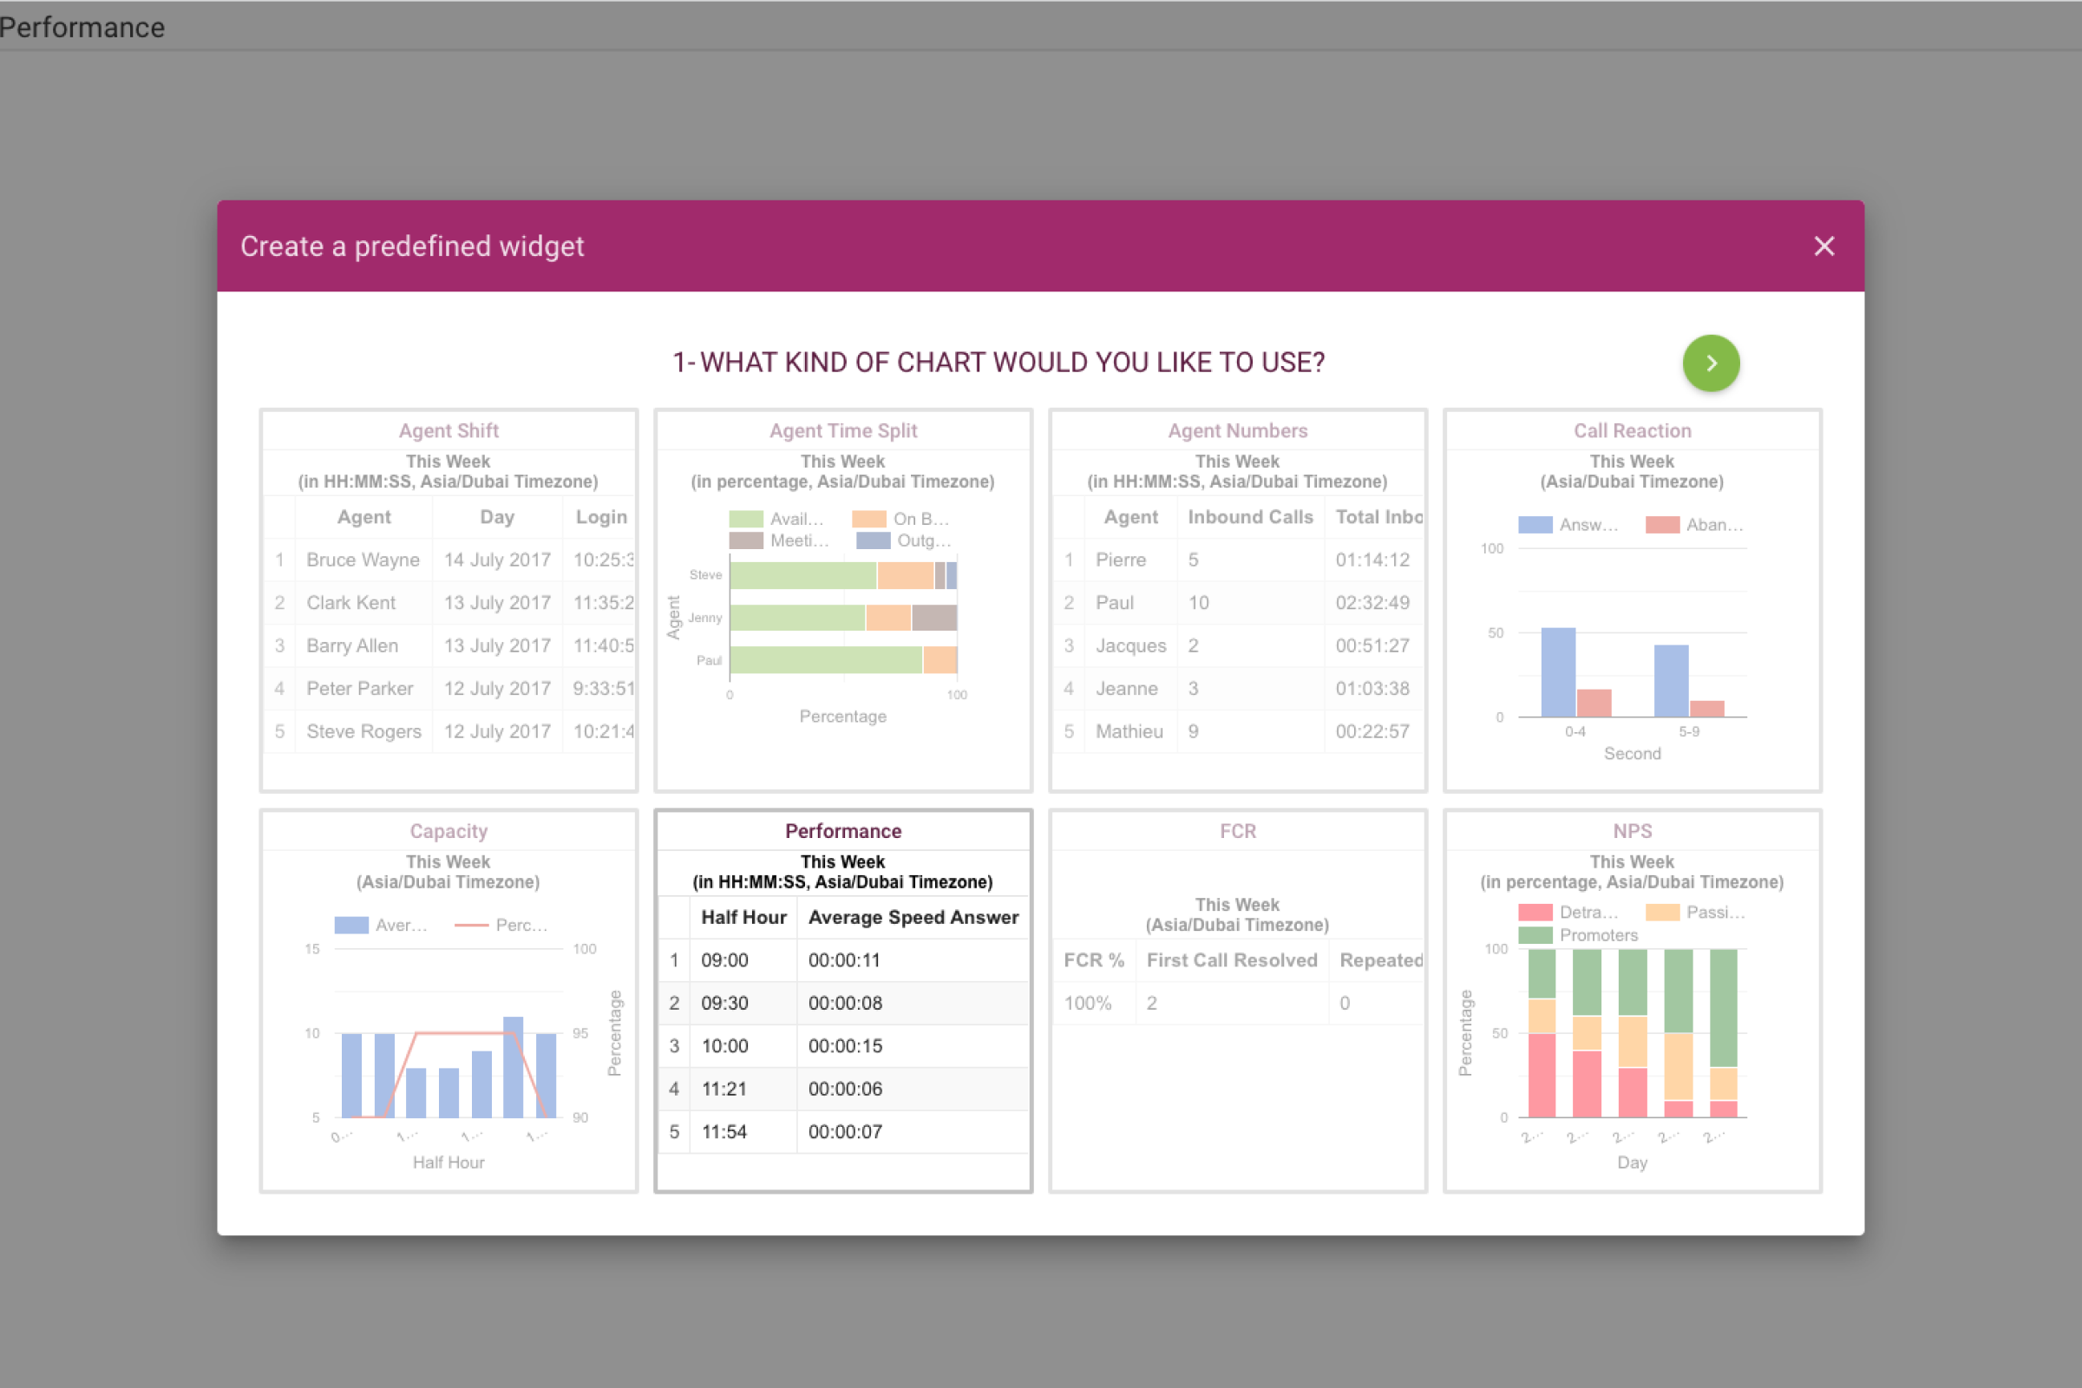
Task: Click the Inbound Calls column header
Action: tap(1250, 517)
